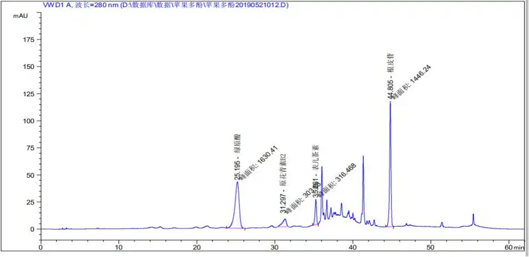The width and height of the screenshot is (529, 257).
Task: Select the small peak near 55 min
Action: (x=473, y=215)
